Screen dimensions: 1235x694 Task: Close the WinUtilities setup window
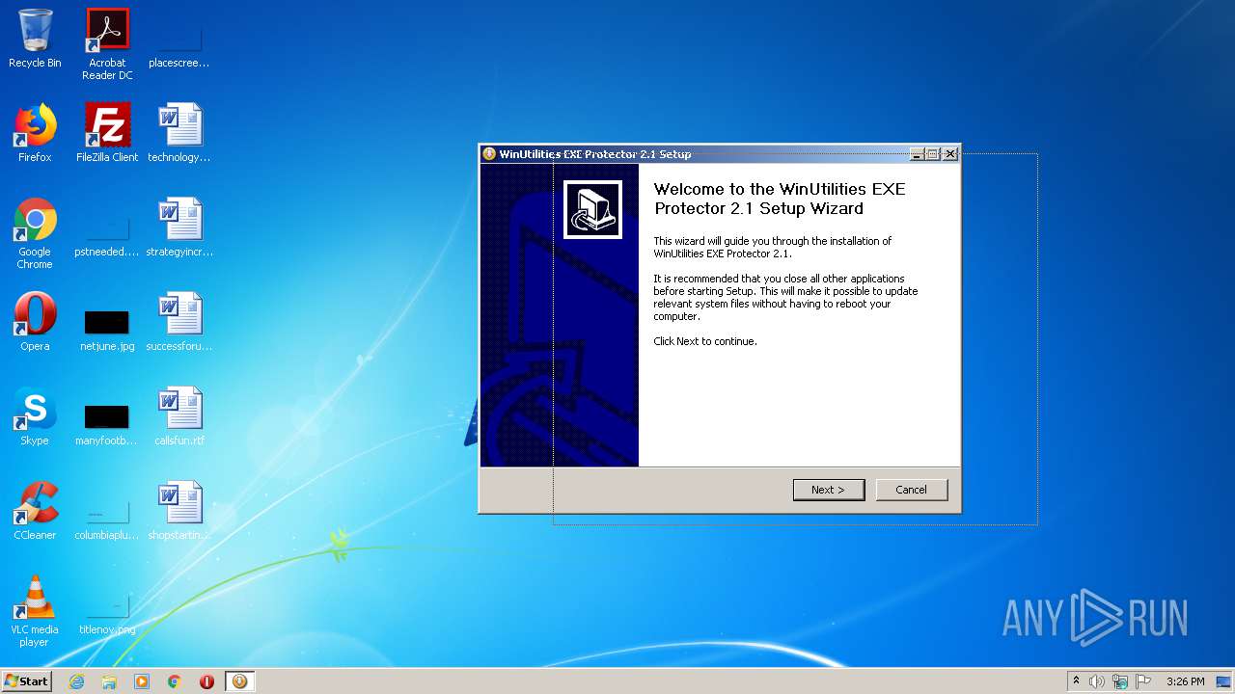(x=950, y=154)
